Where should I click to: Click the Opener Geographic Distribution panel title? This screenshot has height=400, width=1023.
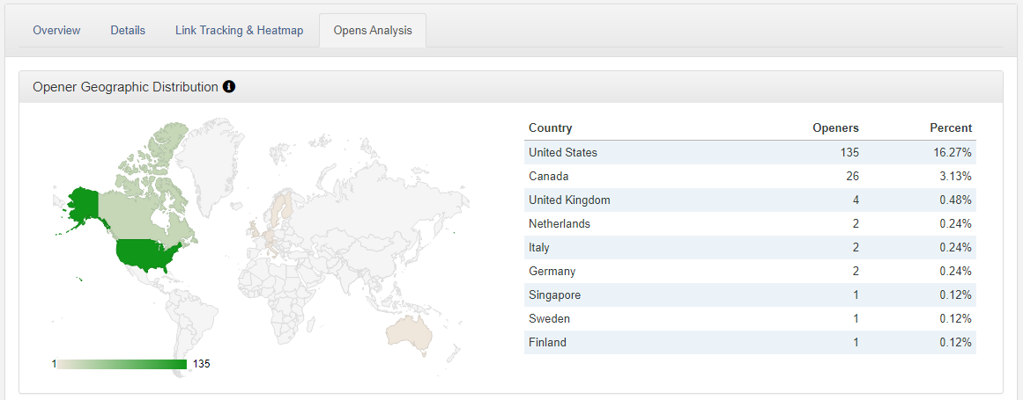[x=125, y=87]
